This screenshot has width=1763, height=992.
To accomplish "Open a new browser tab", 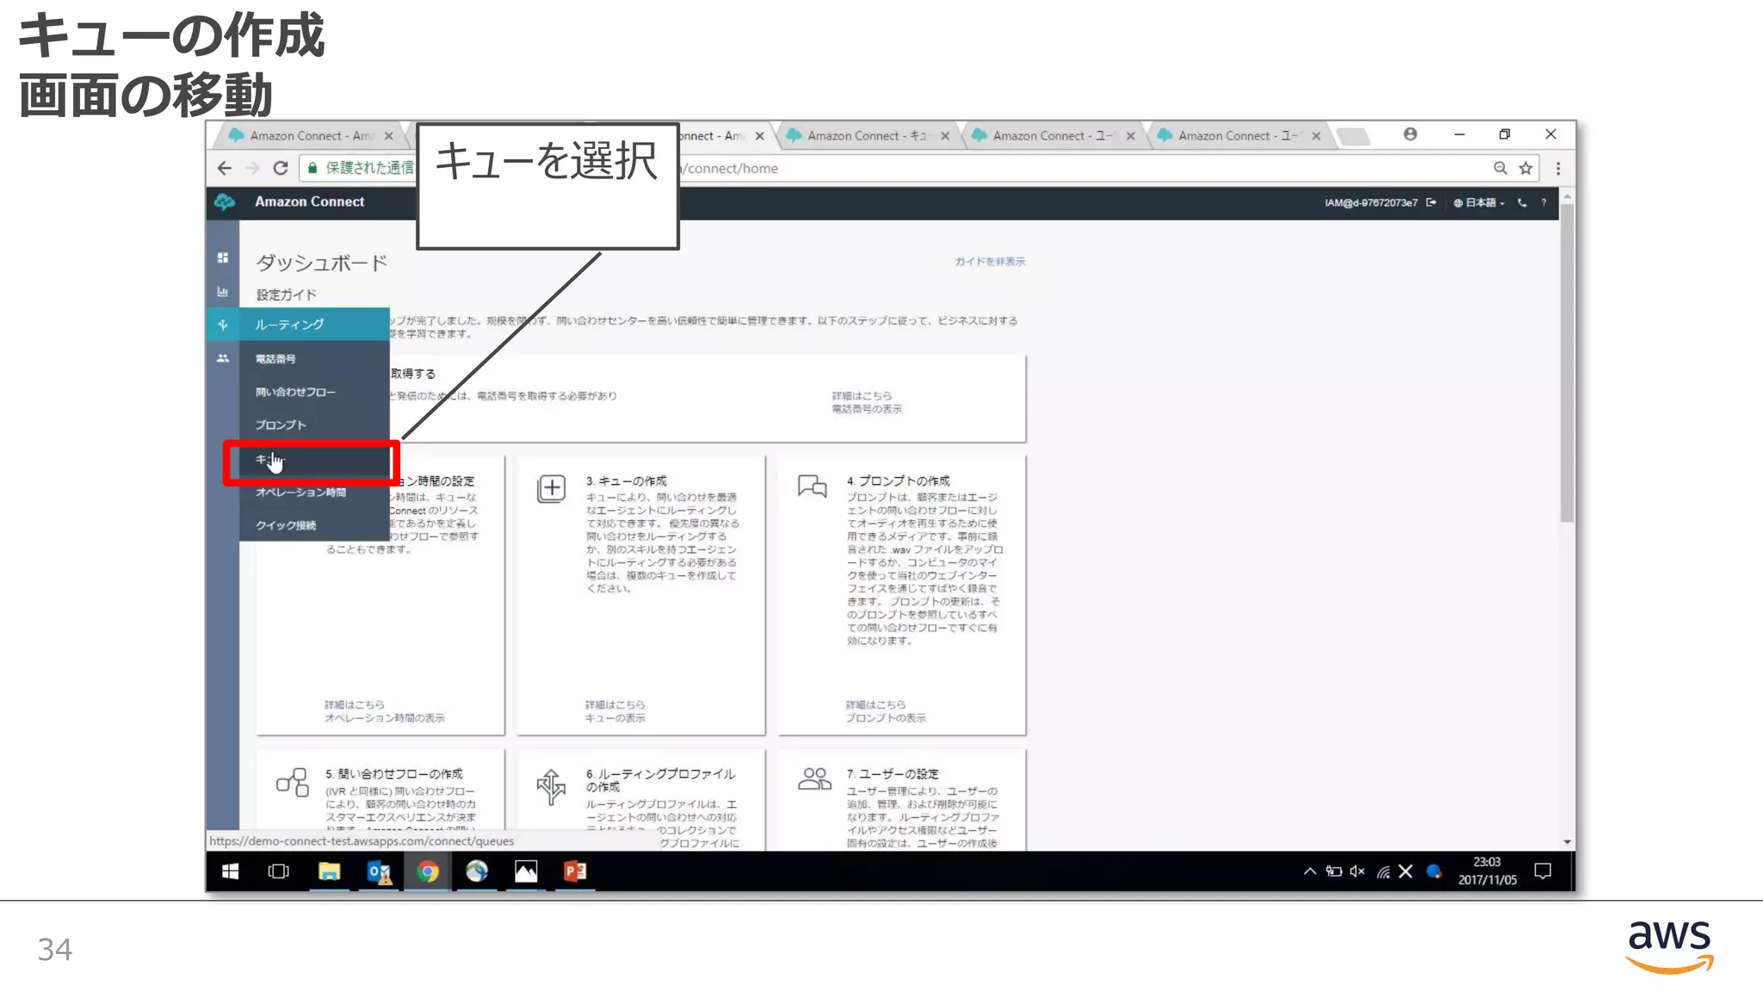I will click(1353, 135).
